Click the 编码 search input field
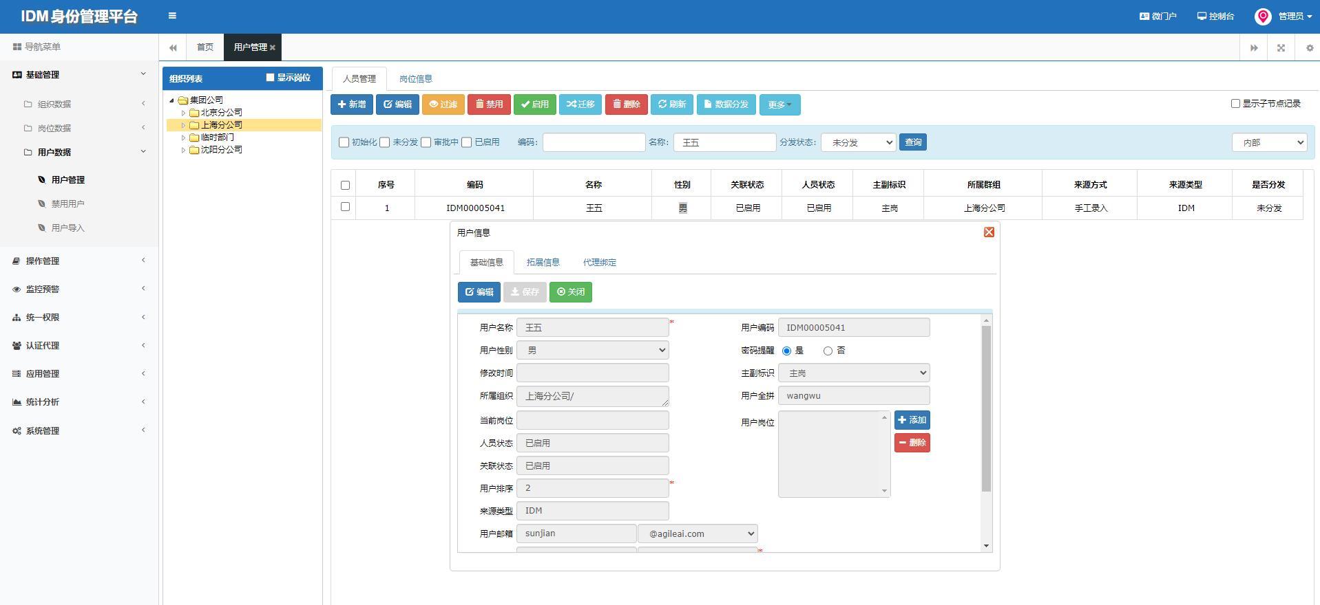The image size is (1320, 605). (x=594, y=142)
